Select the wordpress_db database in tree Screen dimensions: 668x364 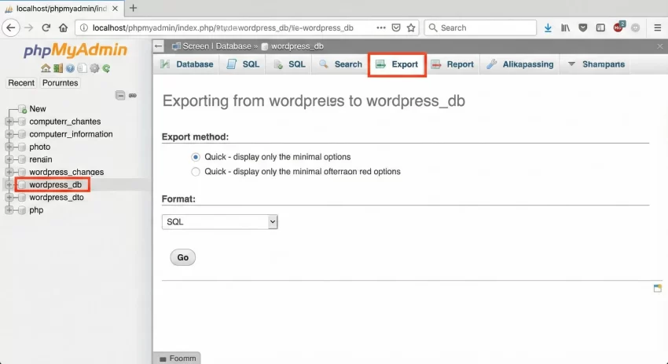click(x=55, y=185)
